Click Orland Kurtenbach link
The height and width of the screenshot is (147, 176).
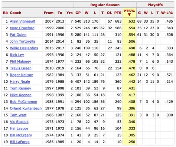click(26, 108)
